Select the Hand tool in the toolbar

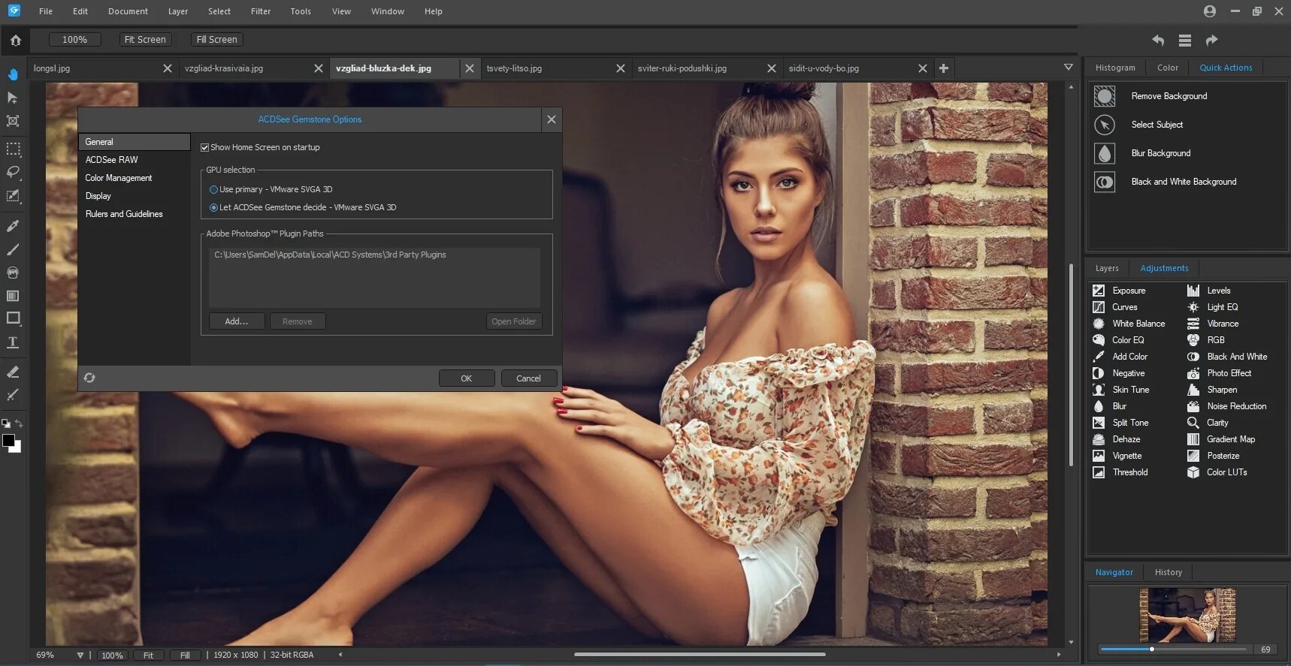pyautogui.click(x=13, y=74)
